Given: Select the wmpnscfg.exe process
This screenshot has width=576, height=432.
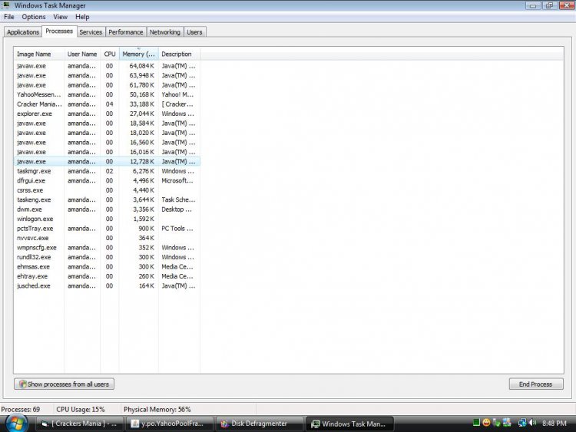Looking at the screenshot, I should click(x=107, y=247).
